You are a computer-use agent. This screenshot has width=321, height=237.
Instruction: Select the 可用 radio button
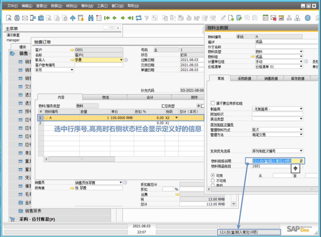pyautogui.click(x=213, y=176)
